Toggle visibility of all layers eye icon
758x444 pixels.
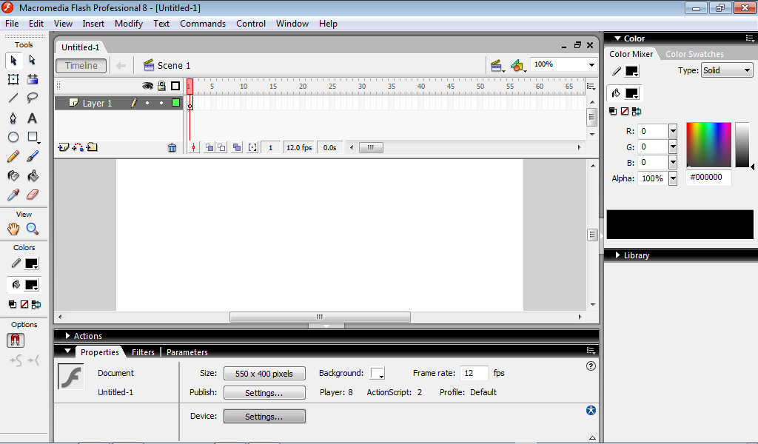pyautogui.click(x=147, y=86)
